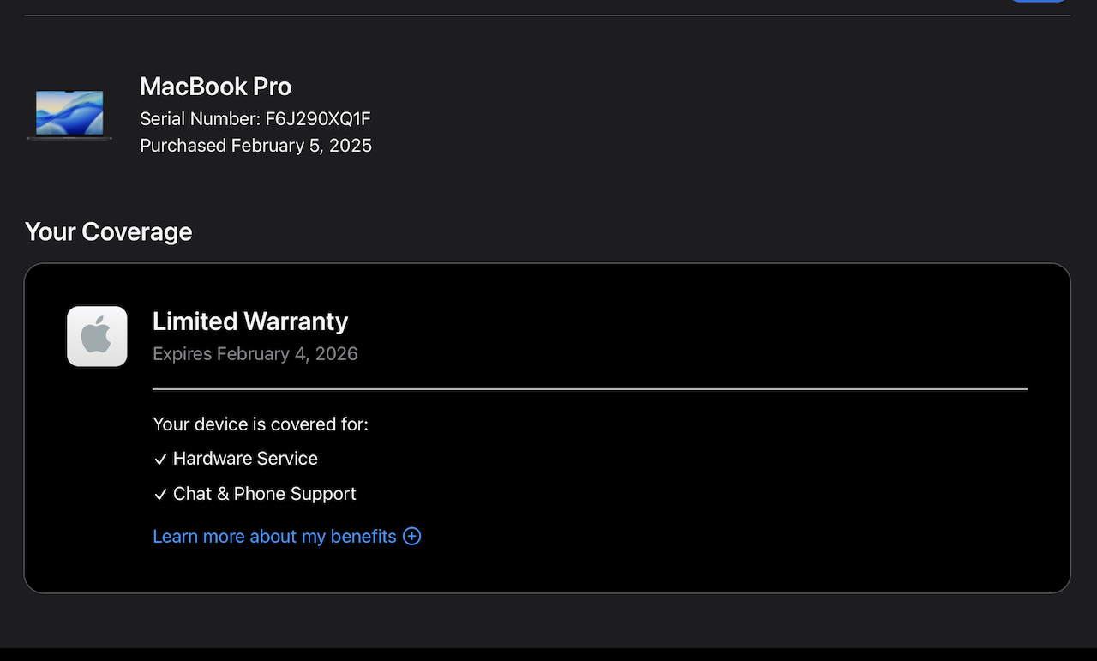Click the plus circle icon beside benefits link
This screenshot has width=1097, height=661.
(x=412, y=537)
